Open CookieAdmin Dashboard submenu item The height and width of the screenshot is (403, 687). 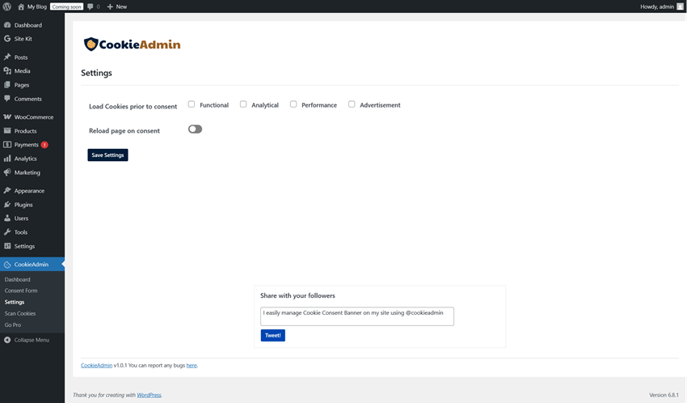18,279
